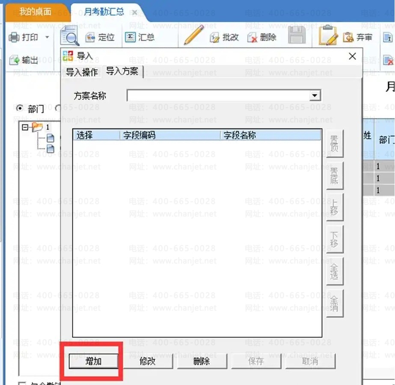
Task: Click the clipboard audit icon in toolbar
Action: [x=328, y=36]
